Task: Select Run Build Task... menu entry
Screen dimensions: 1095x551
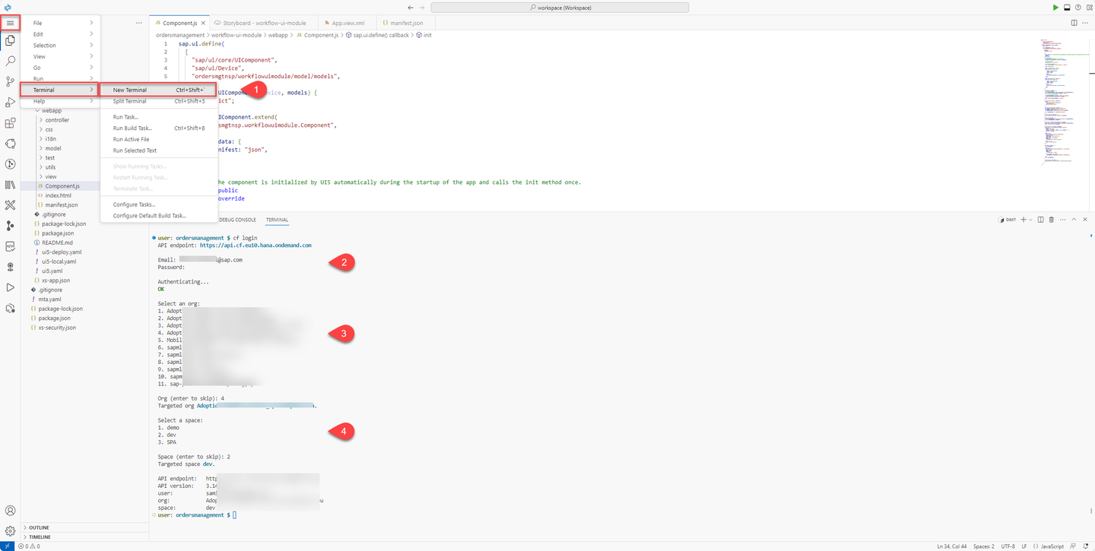Action: tap(158, 128)
